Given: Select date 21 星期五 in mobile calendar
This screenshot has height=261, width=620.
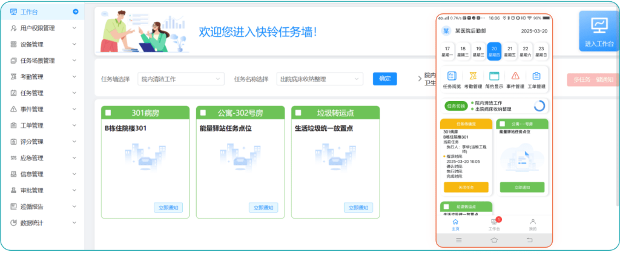Looking at the screenshot, I should [x=510, y=51].
